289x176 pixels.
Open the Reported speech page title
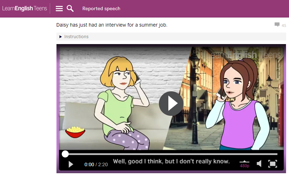(101, 9)
